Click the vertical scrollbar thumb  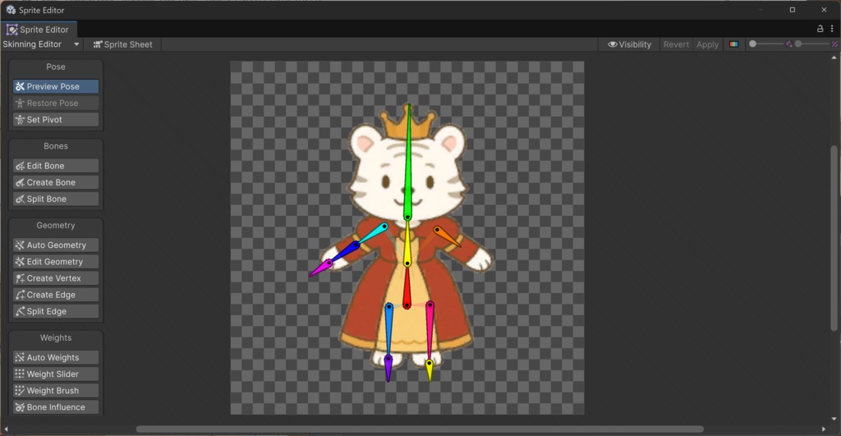[834, 238]
